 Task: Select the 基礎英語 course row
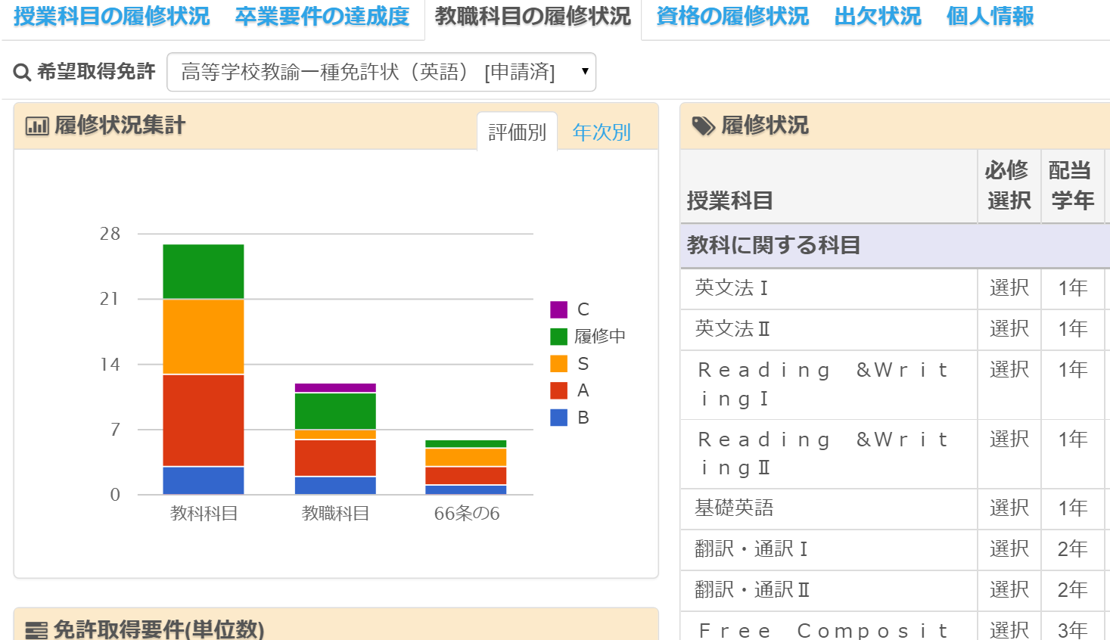[895, 508]
